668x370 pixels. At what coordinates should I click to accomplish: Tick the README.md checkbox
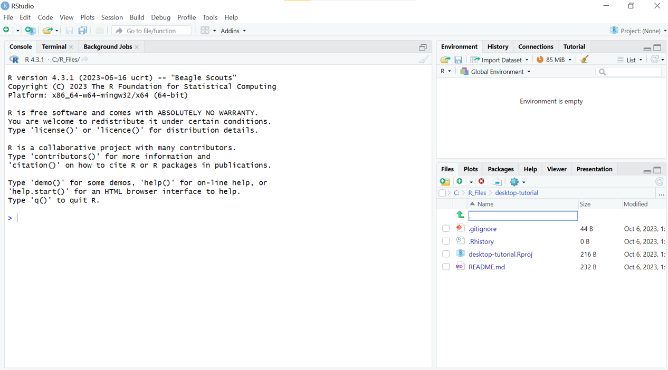coord(446,267)
